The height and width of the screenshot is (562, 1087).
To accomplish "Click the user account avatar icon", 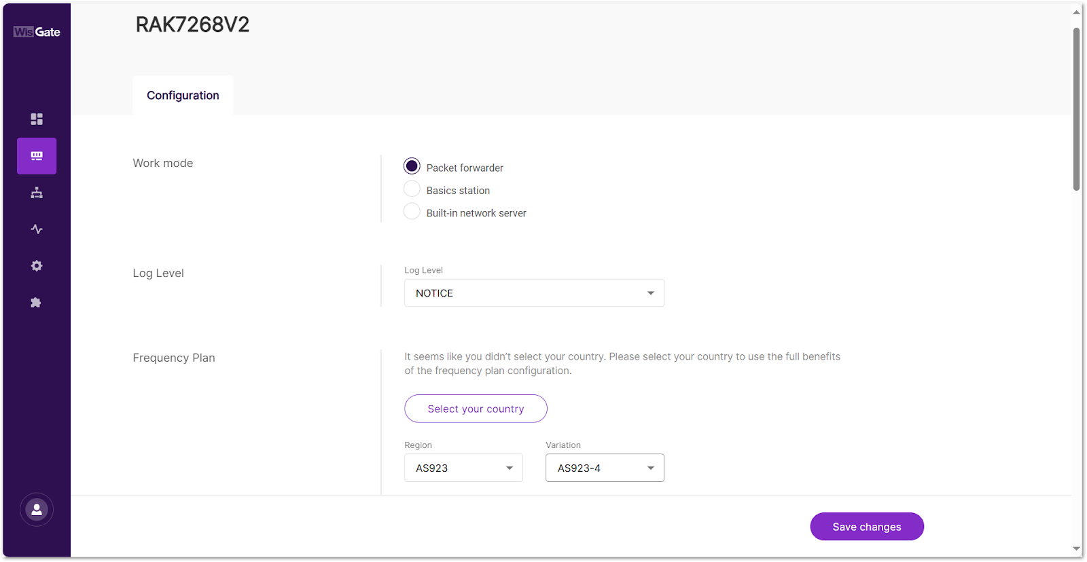I will coord(37,510).
